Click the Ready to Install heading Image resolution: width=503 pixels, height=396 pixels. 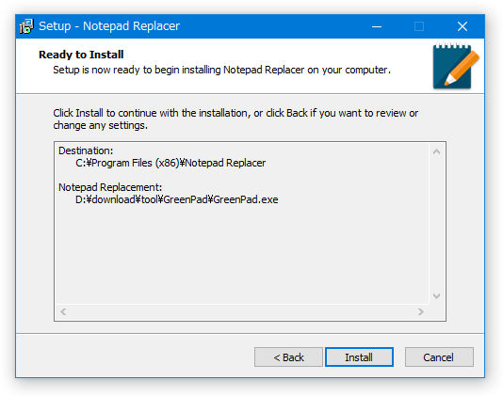tap(81, 55)
